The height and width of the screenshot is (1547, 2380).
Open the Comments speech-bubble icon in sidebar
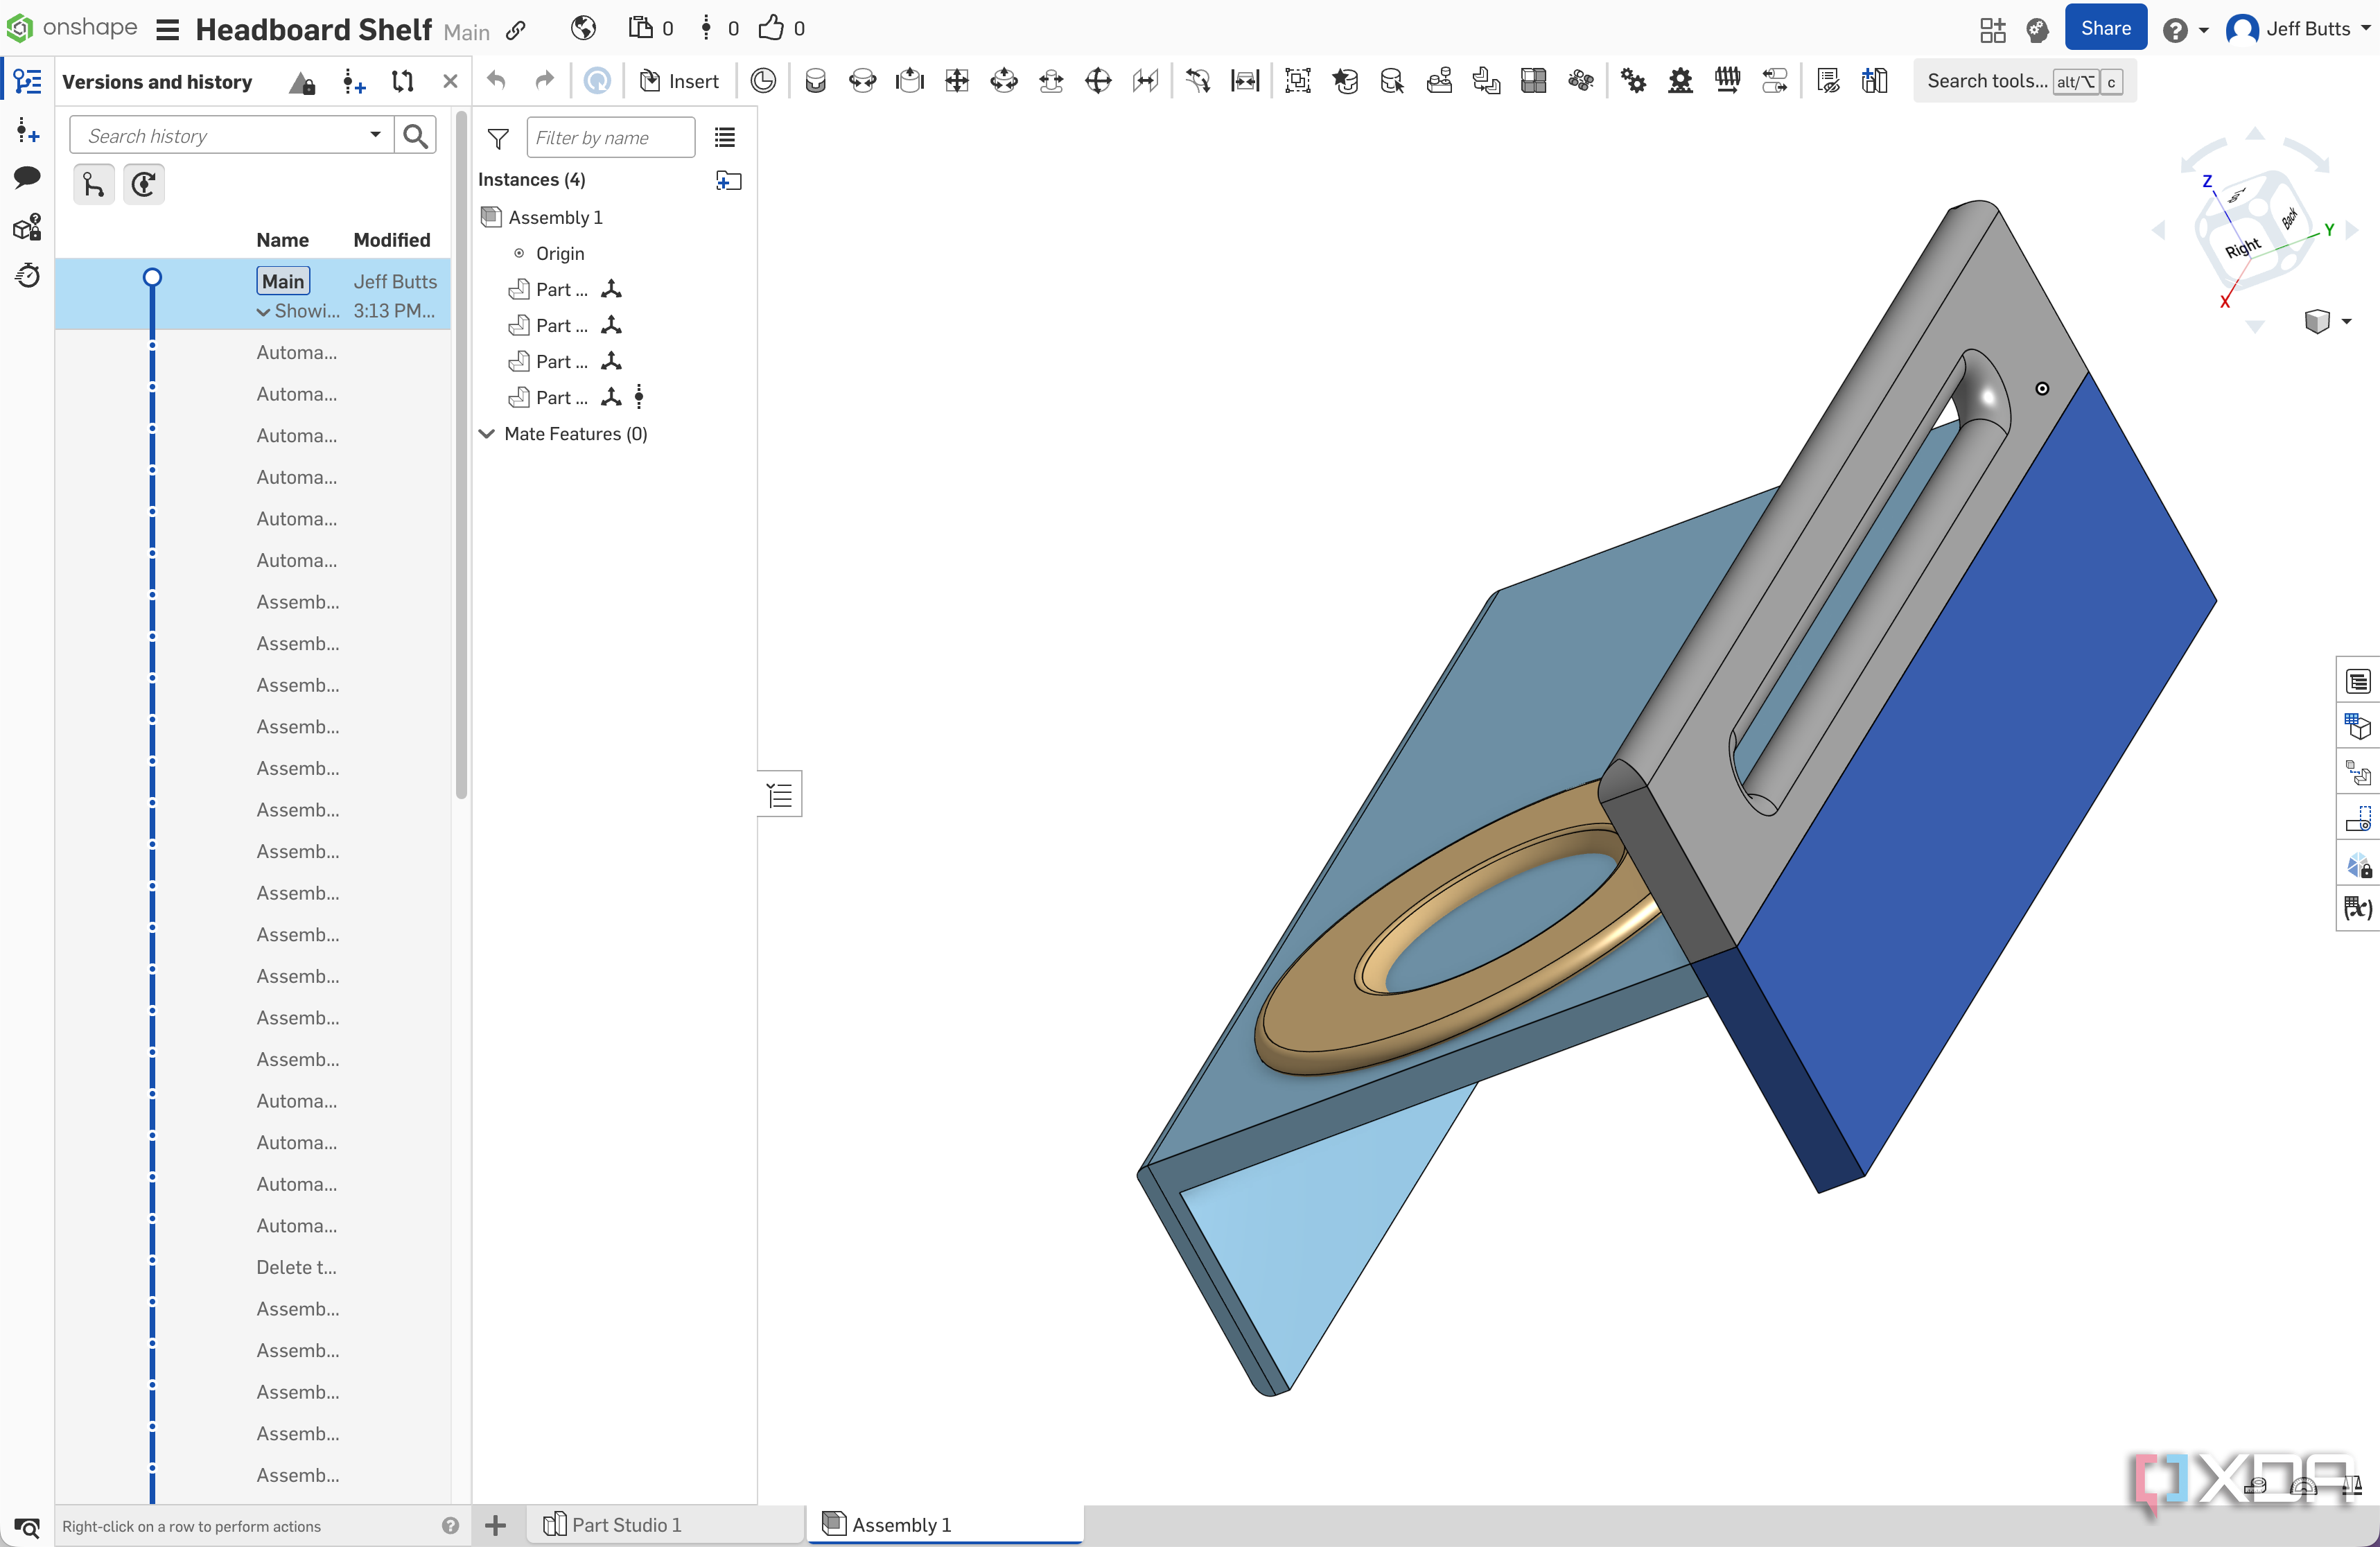tap(27, 177)
